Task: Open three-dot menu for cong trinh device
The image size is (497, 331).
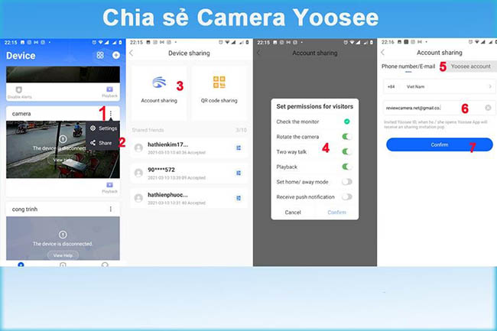Action: coord(111,209)
